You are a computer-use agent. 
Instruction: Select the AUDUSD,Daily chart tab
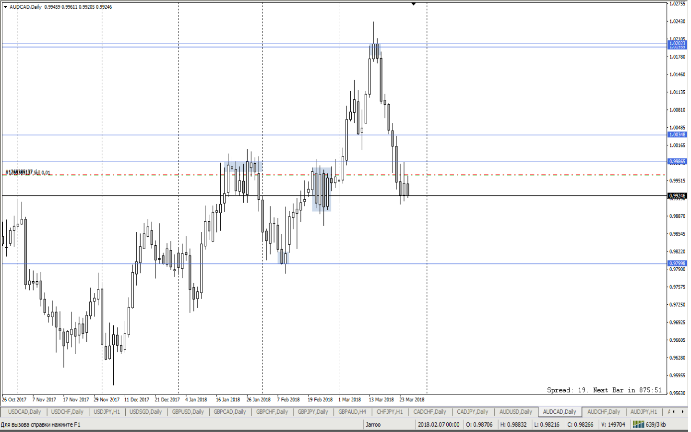[515, 412]
